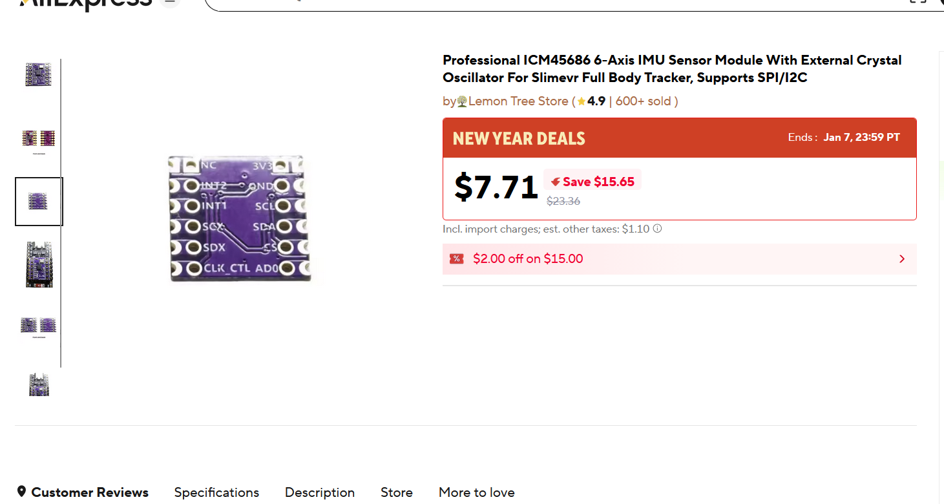Select the More to love tab
This screenshot has height=504, width=944.
point(477,492)
